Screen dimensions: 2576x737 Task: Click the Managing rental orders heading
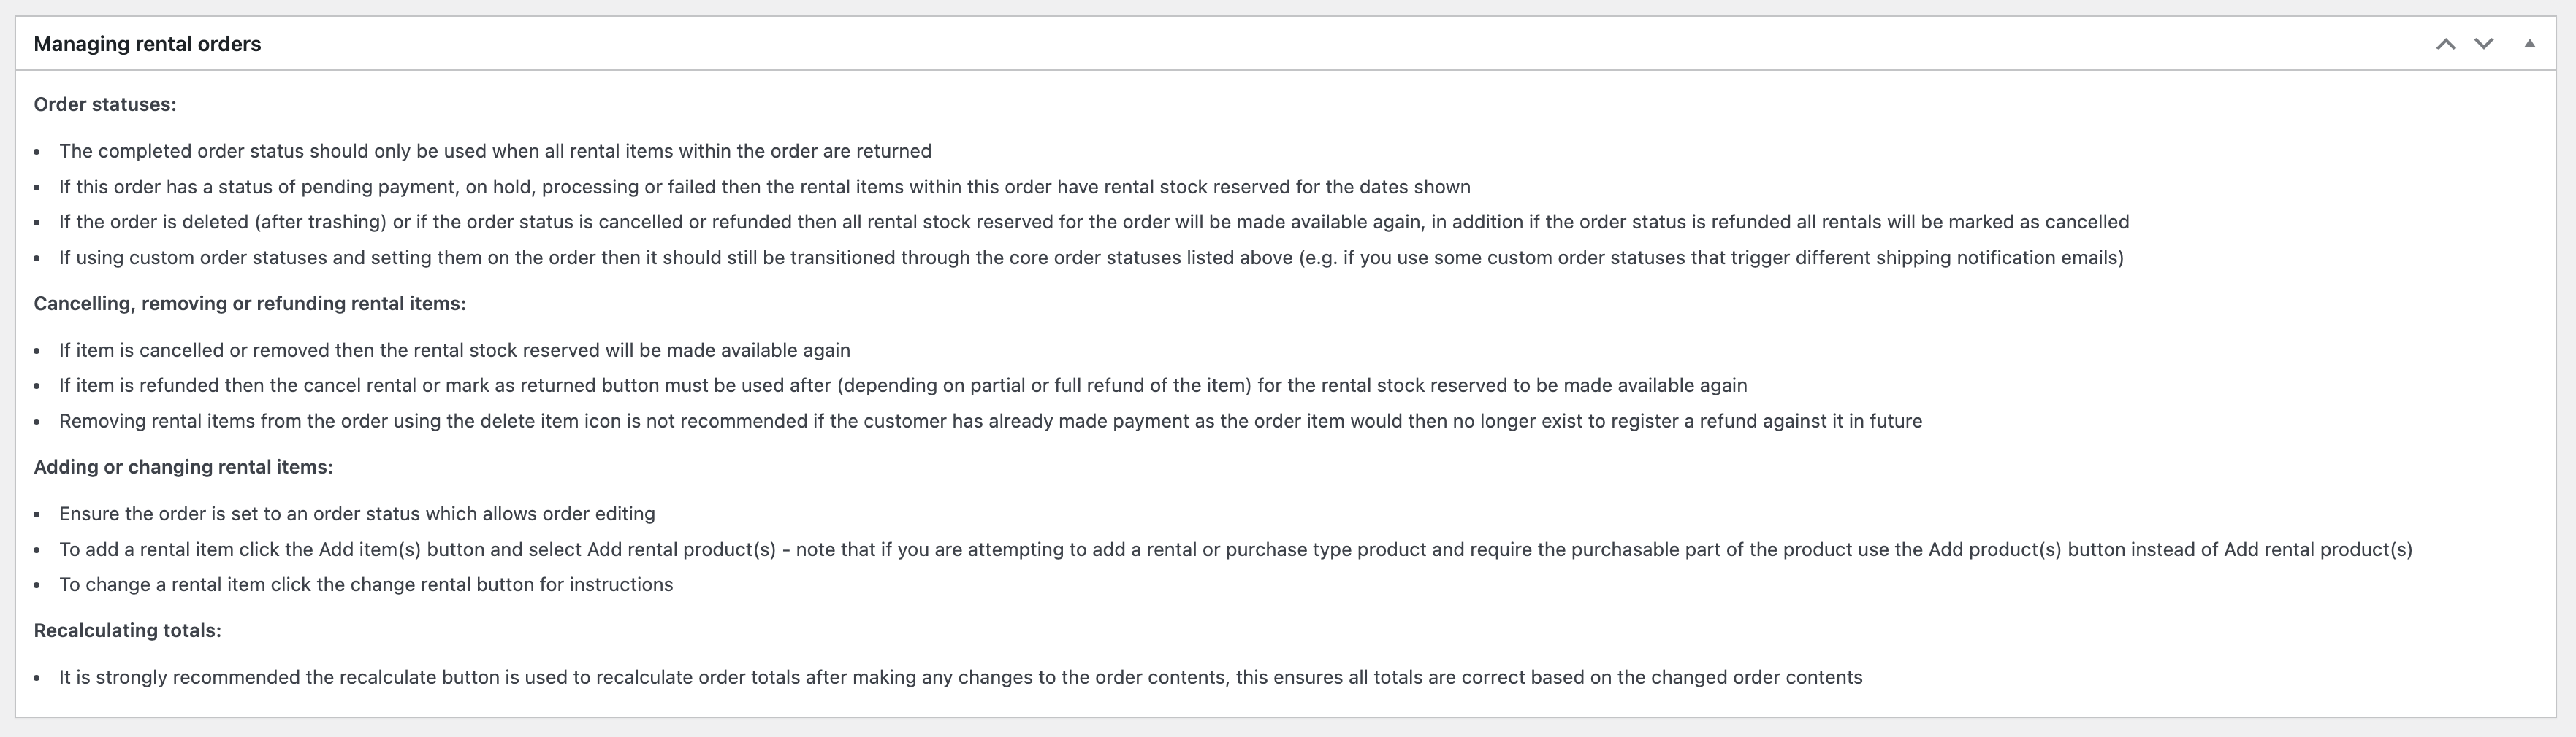147,44
